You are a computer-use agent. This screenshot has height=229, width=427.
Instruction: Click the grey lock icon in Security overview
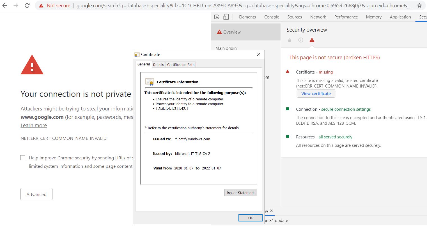pos(290,40)
